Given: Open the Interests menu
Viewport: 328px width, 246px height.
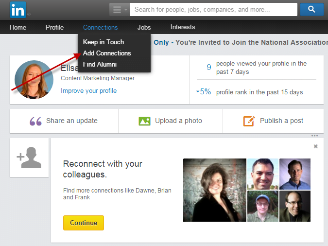Looking at the screenshot, I should [x=183, y=27].
